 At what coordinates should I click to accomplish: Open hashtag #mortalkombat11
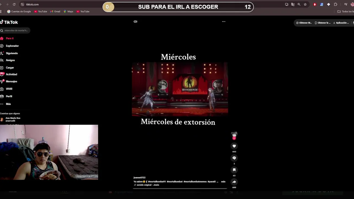[157, 182]
